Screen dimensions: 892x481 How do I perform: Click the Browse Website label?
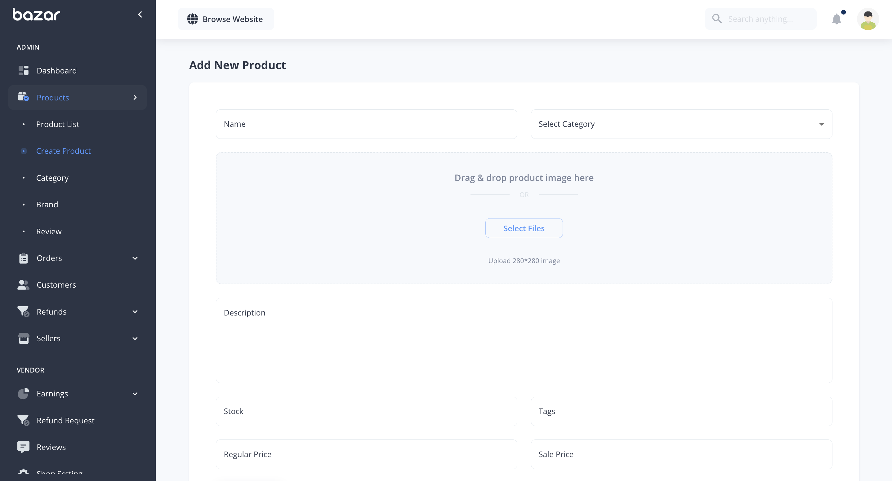pyautogui.click(x=232, y=19)
